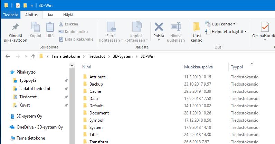Click Leikkaa scissors option
The image size is (275, 144).
click(68, 24)
